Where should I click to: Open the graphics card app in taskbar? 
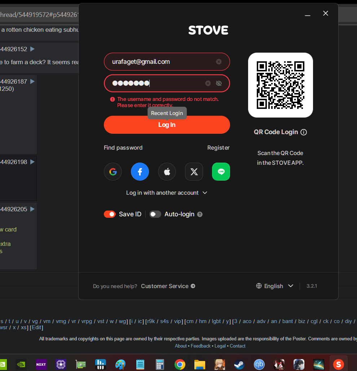tap(81, 365)
